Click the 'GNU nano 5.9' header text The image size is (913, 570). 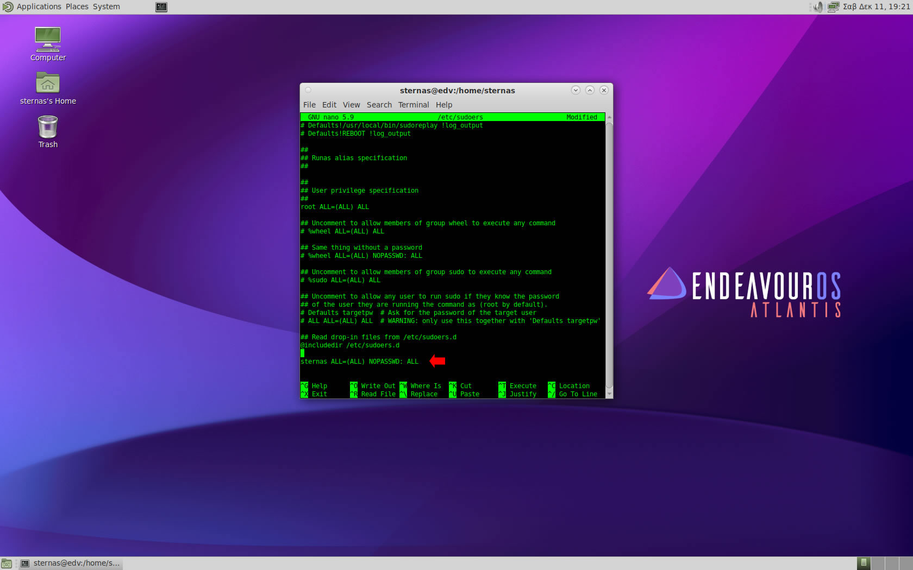(331, 117)
